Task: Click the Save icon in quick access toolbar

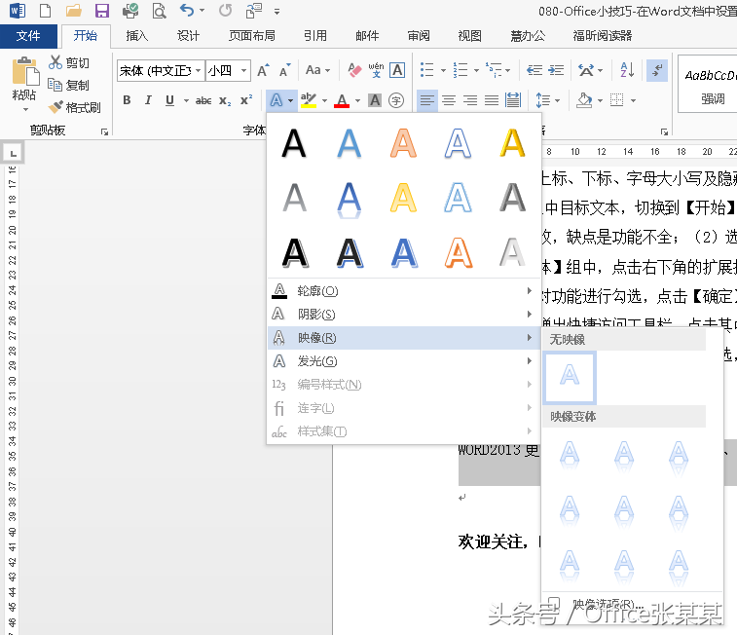Action: coord(101,12)
